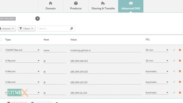Delete 185.199.110.153 record with X icon
The height and width of the screenshot is (103, 183).
(x=180, y=82)
